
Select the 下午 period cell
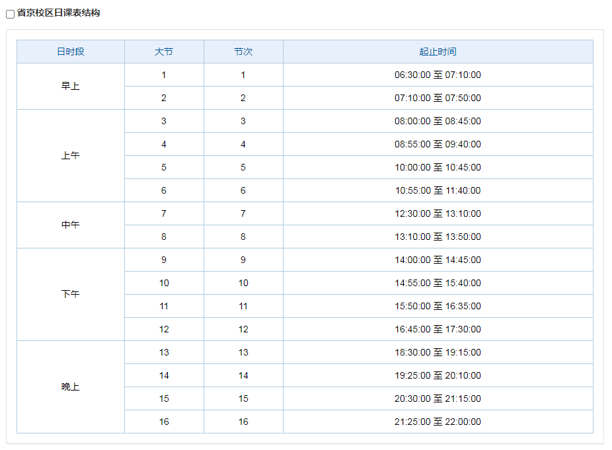click(x=71, y=295)
